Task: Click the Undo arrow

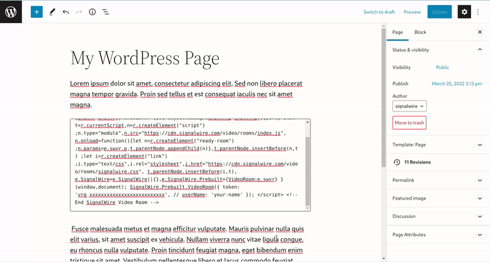Action: pyautogui.click(x=66, y=12)
